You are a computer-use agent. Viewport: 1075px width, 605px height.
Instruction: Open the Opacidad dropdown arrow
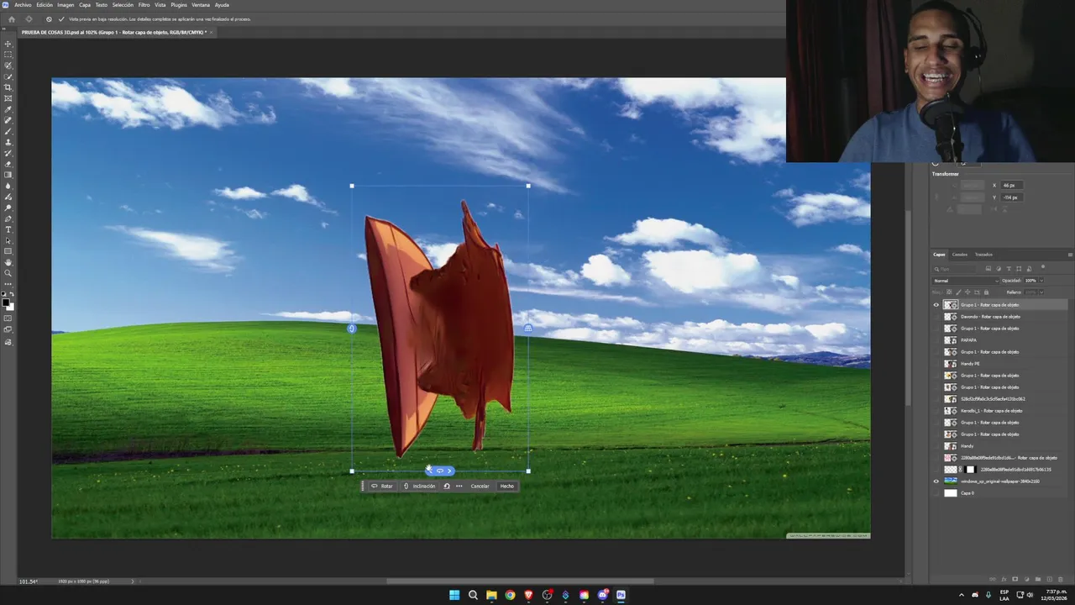coord(1041,281)
